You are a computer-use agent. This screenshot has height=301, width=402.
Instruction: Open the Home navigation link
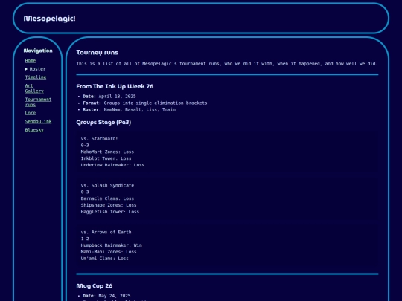[31, 61]
